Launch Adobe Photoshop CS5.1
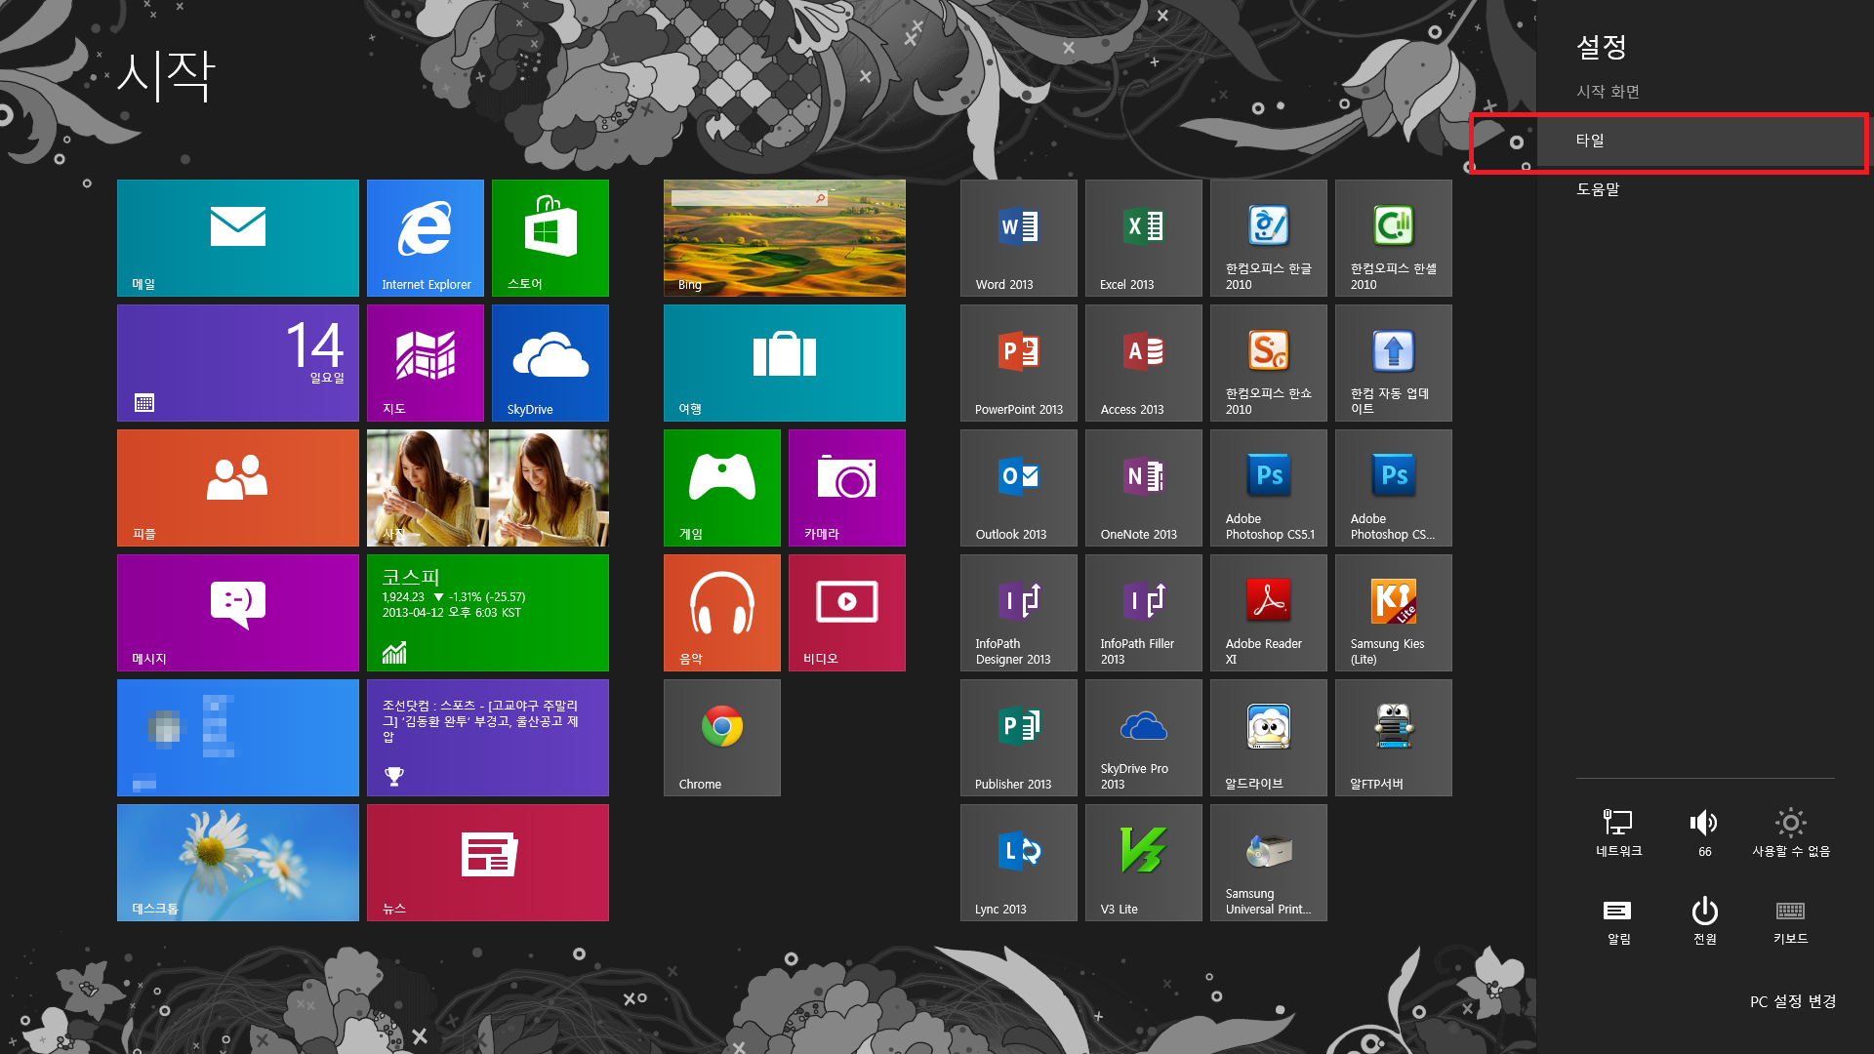 [x=1269, y=488]
